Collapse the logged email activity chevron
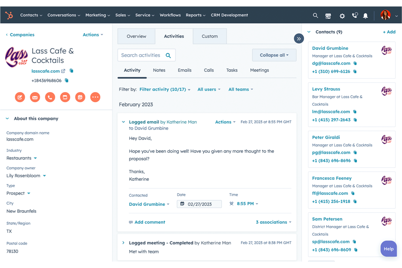 (123, 122)
